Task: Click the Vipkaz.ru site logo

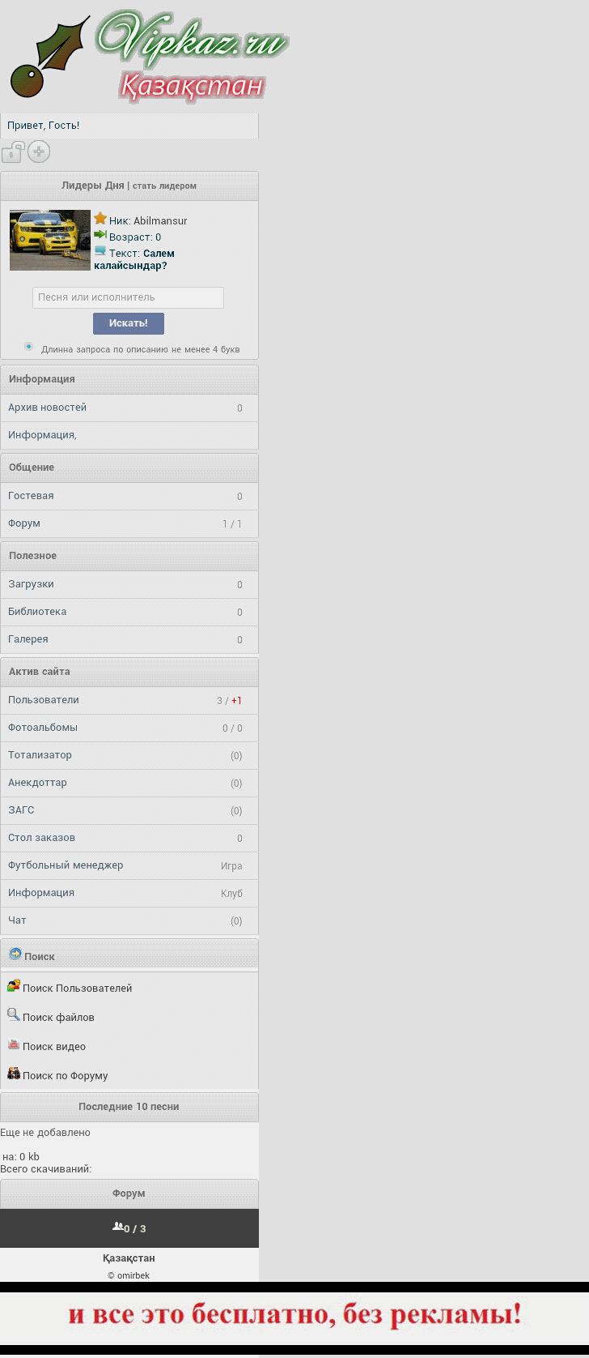Action: (150, 57)
